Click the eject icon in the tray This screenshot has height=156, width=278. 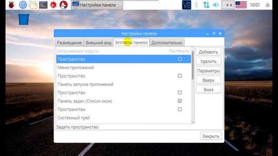click(x=268, y=5)
